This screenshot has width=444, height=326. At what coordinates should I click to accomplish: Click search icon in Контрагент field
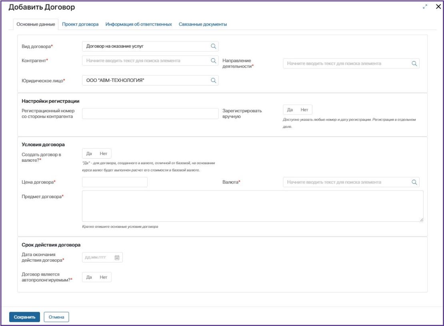[x=214, y=60]
